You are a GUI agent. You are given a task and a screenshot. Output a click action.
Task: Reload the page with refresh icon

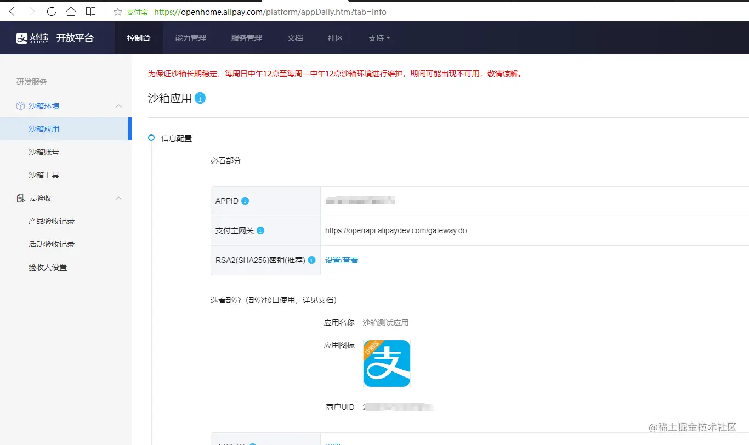(52, 11)
